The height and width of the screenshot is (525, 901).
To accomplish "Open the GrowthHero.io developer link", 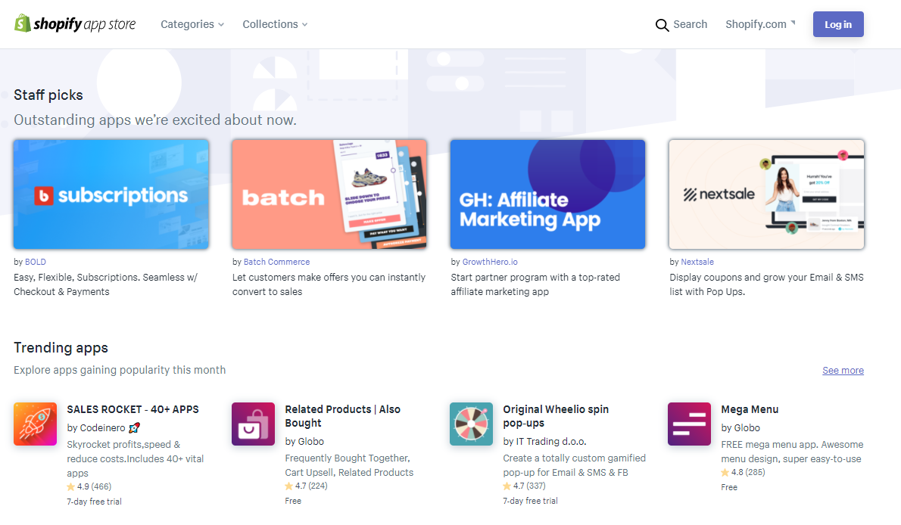I will 490,262.
